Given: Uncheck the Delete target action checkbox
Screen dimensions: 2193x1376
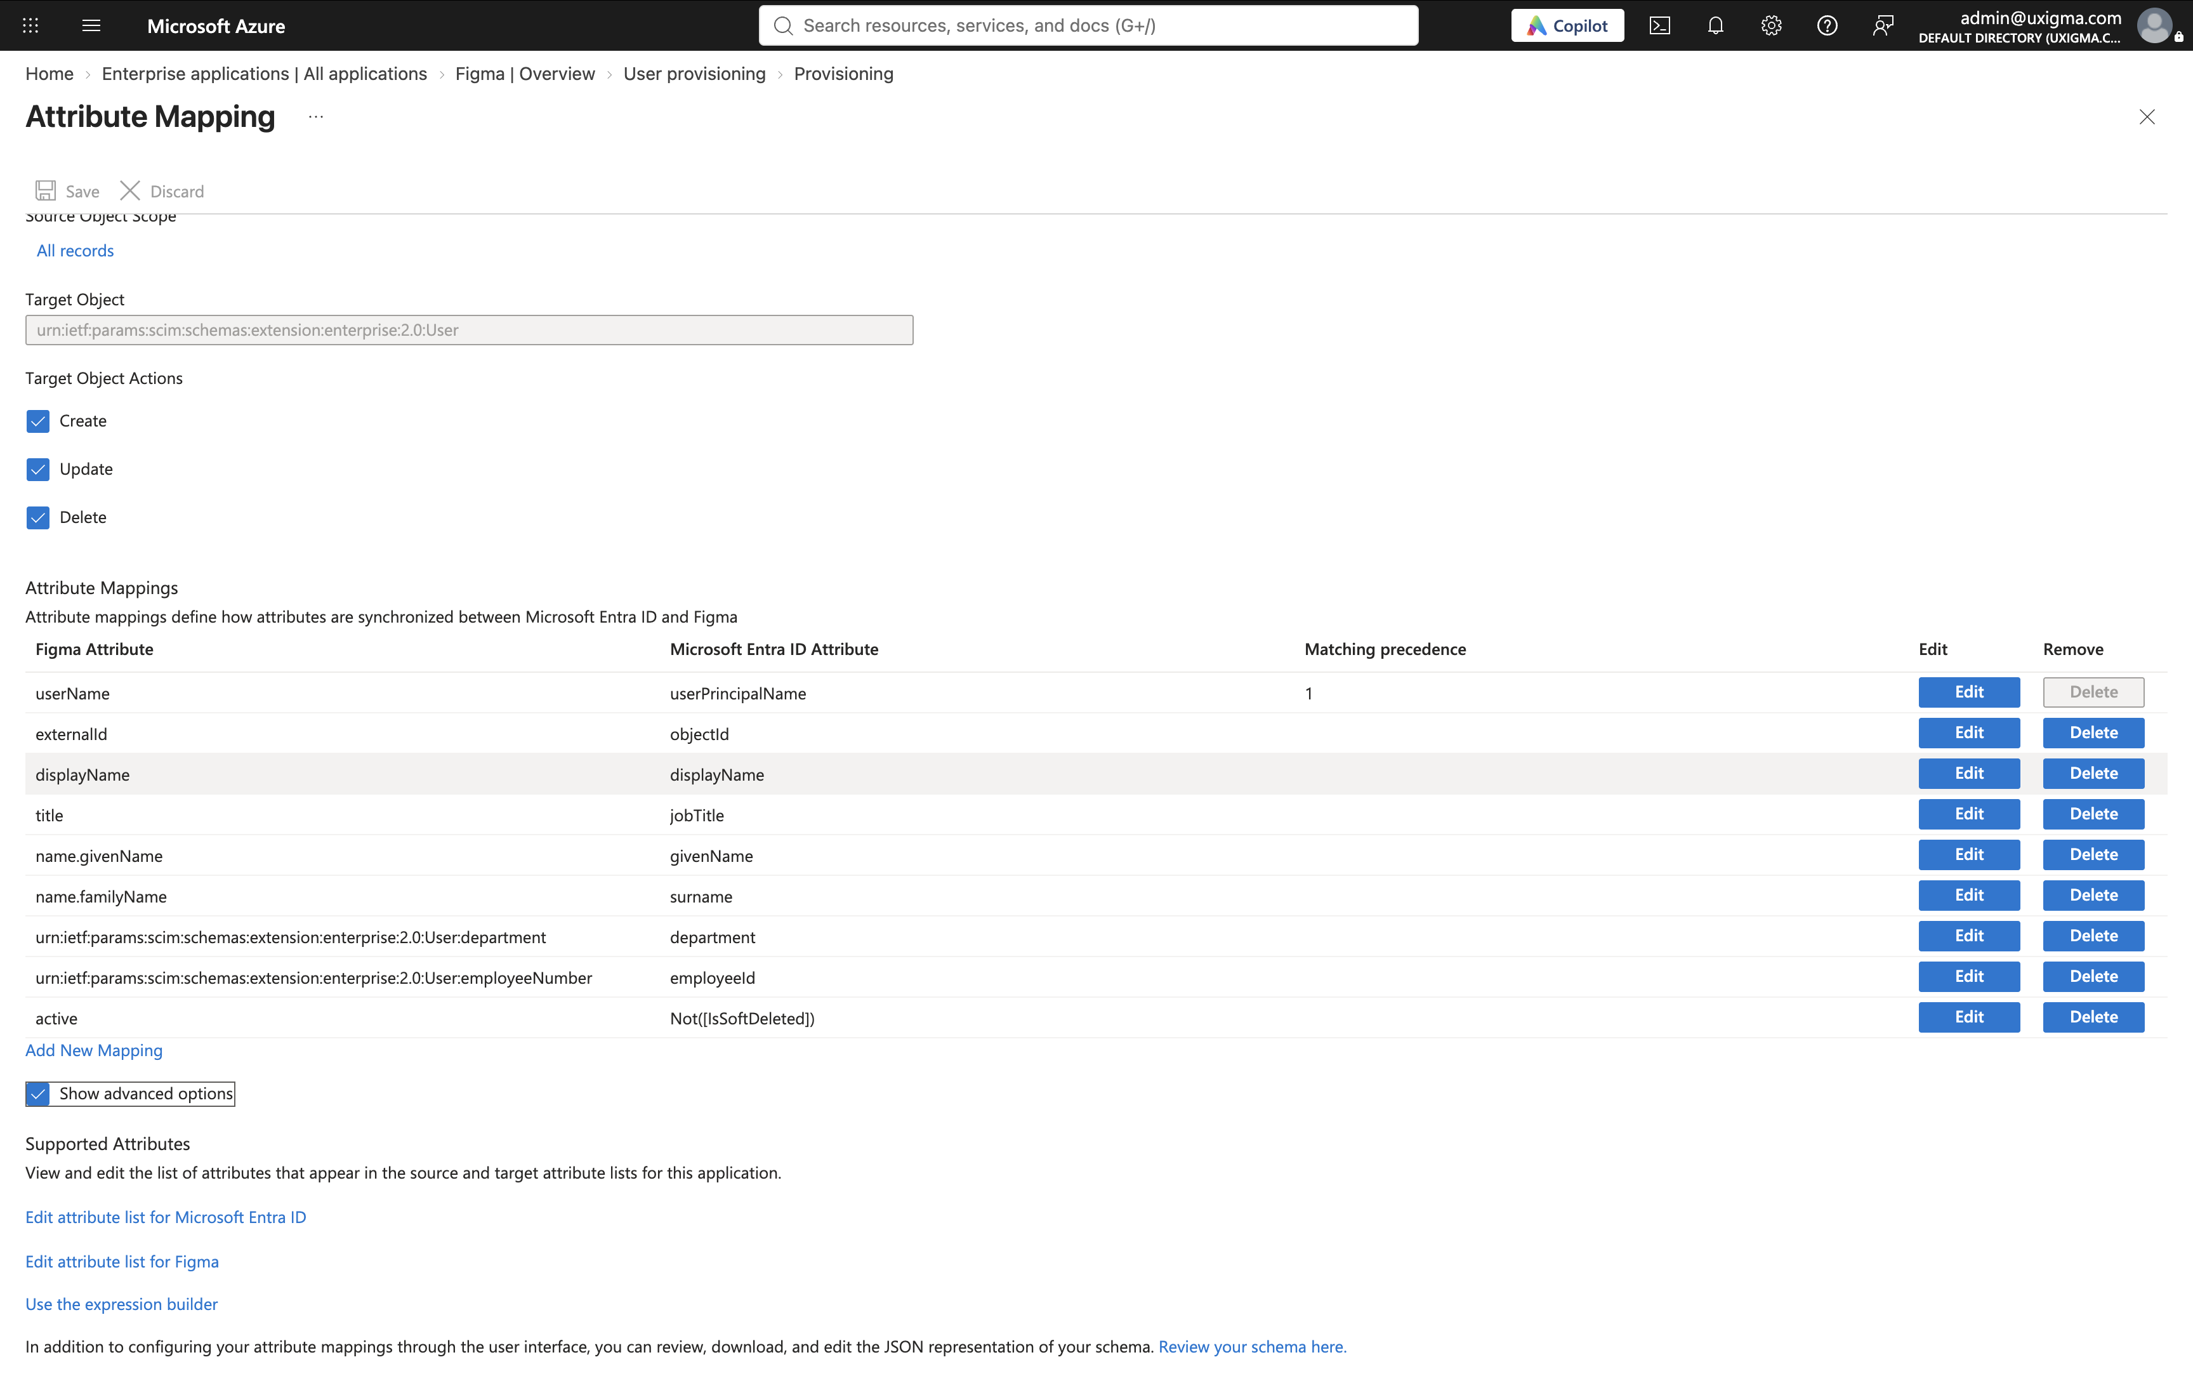Looking at the screenshot, I should coord(38,518).
